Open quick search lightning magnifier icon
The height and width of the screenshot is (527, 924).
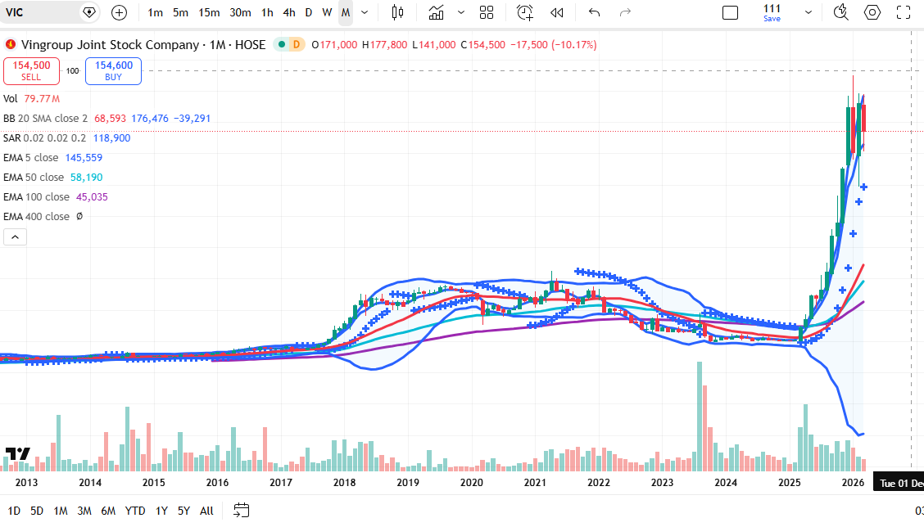point(841,12)
